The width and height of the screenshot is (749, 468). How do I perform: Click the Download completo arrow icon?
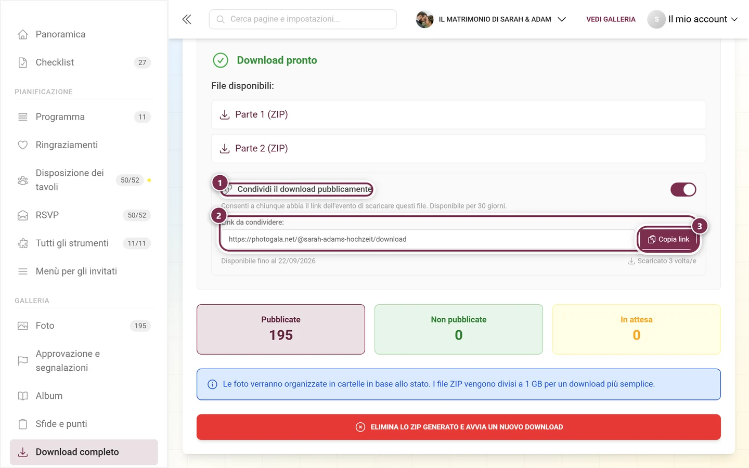click(x=23, y=452)
